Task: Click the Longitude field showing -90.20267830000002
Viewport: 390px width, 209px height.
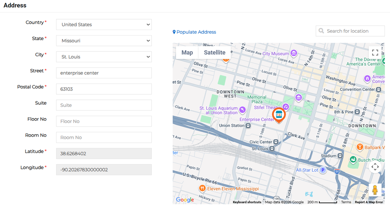Action: (104, 170)
